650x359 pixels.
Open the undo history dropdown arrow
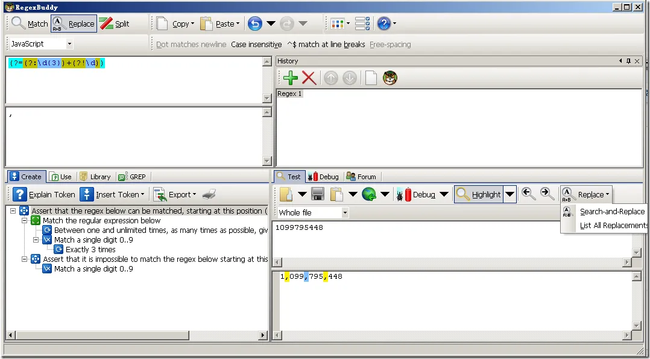(x=271, y=24)
